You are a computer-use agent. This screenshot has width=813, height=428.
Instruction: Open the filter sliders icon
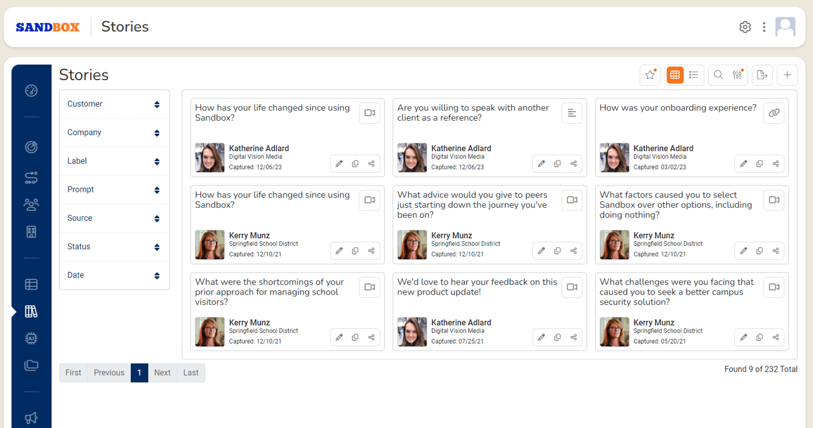[x=737, y=75]
